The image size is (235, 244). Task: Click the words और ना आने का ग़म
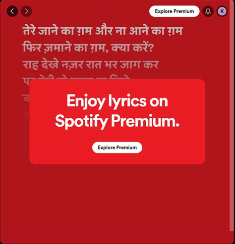(139, 31)
